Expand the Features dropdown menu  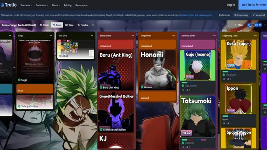26,5
